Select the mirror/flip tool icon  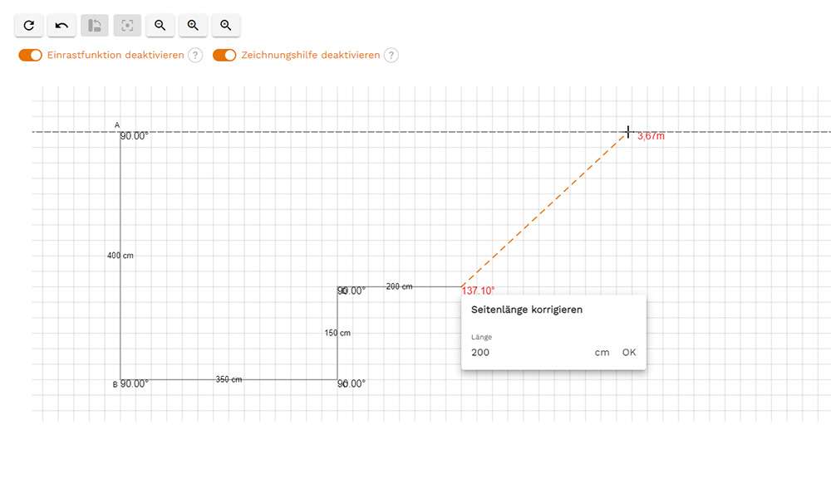[95, 25]
